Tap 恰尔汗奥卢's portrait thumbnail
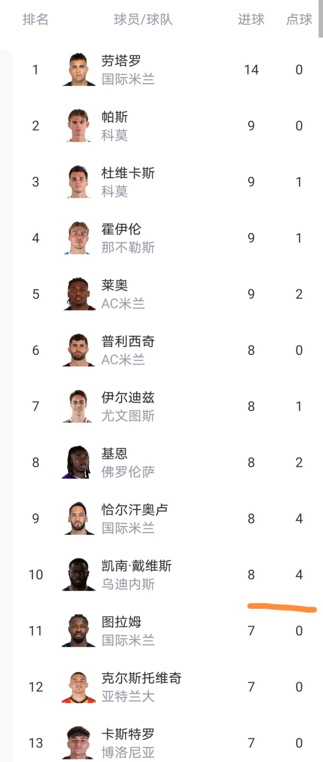Viewport: 323px width, 762px height. coord(78,518)
